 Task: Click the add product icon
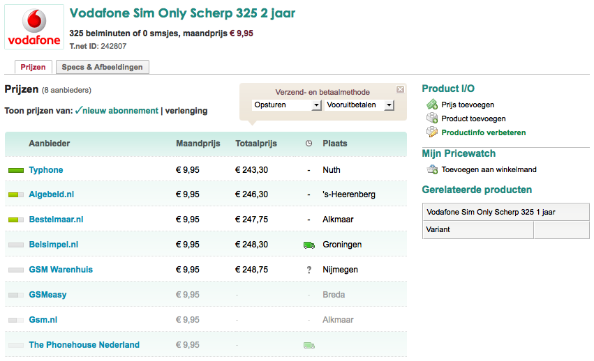click(x=432, y=118)
